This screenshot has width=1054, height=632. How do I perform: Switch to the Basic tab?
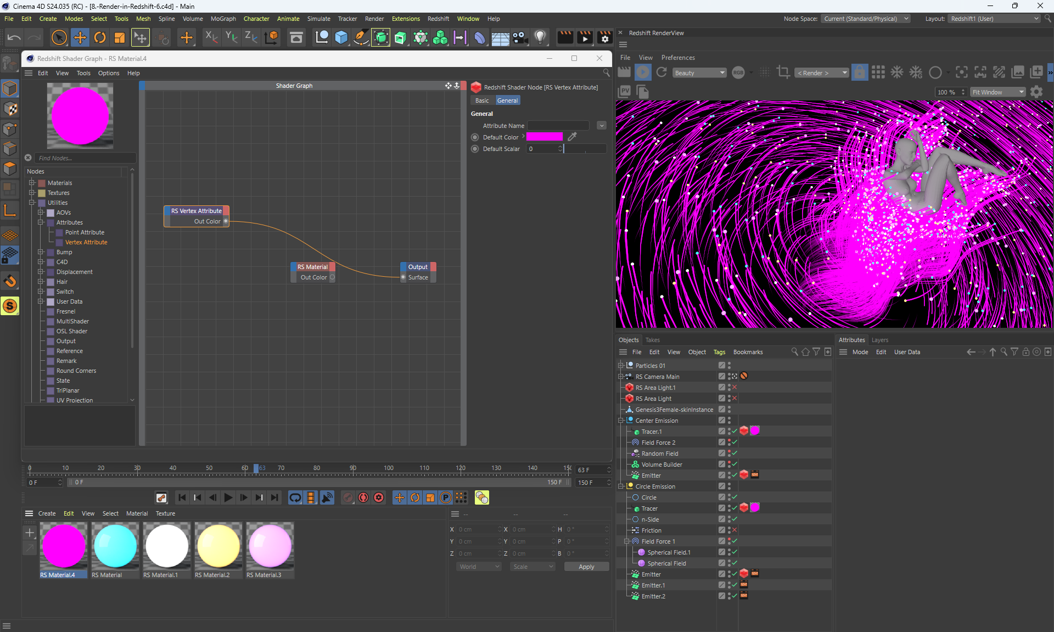click(482, 100)
